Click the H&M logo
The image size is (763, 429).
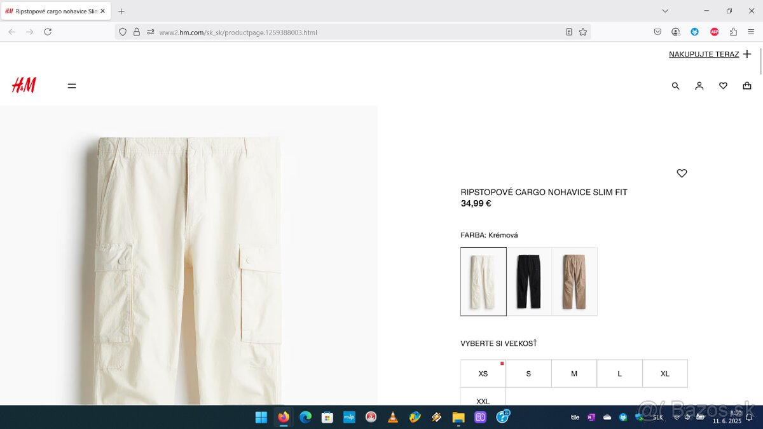[x=24, y=85]
